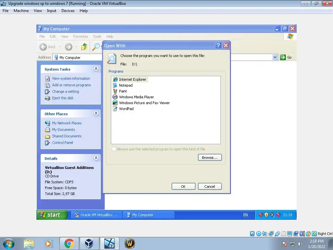Collapse the System Tasks panel

coord(96,68)
